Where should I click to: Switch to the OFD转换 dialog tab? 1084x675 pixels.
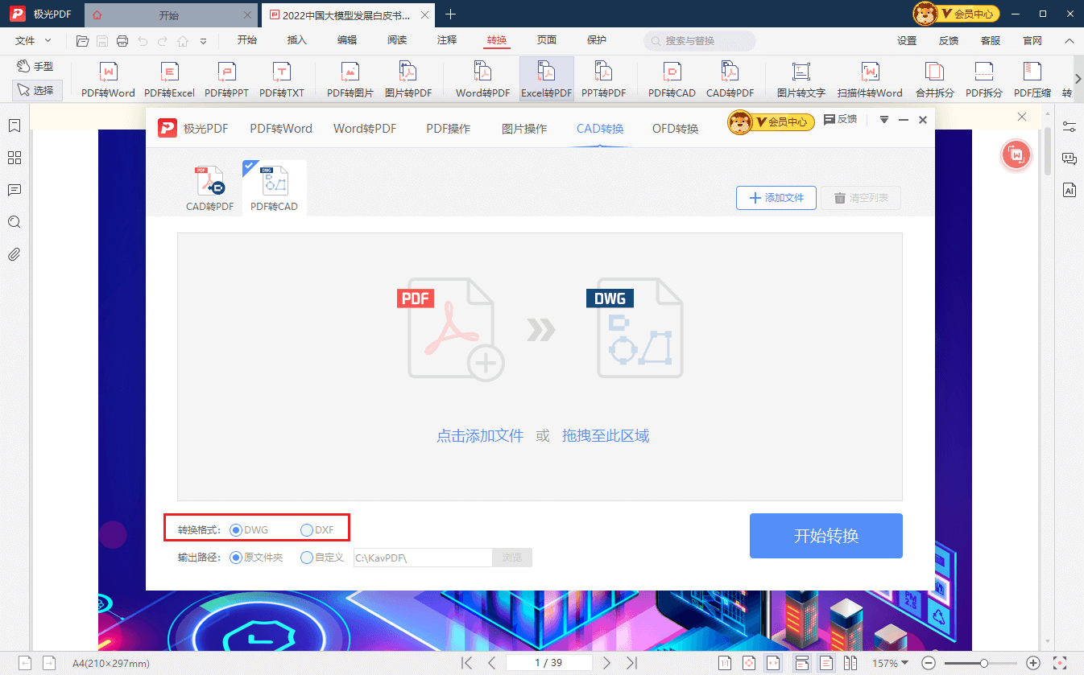pos(675,129)
